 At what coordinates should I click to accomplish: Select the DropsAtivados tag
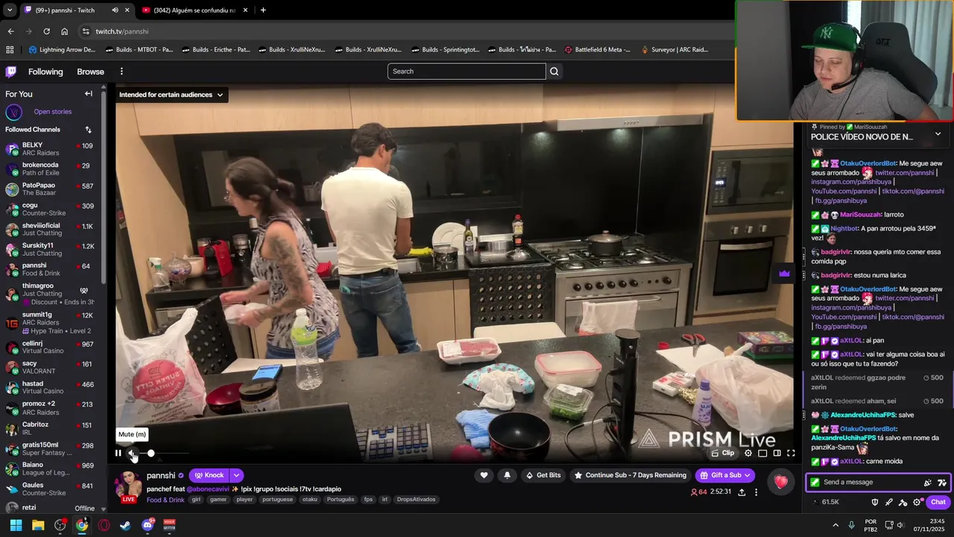[416, 500]
